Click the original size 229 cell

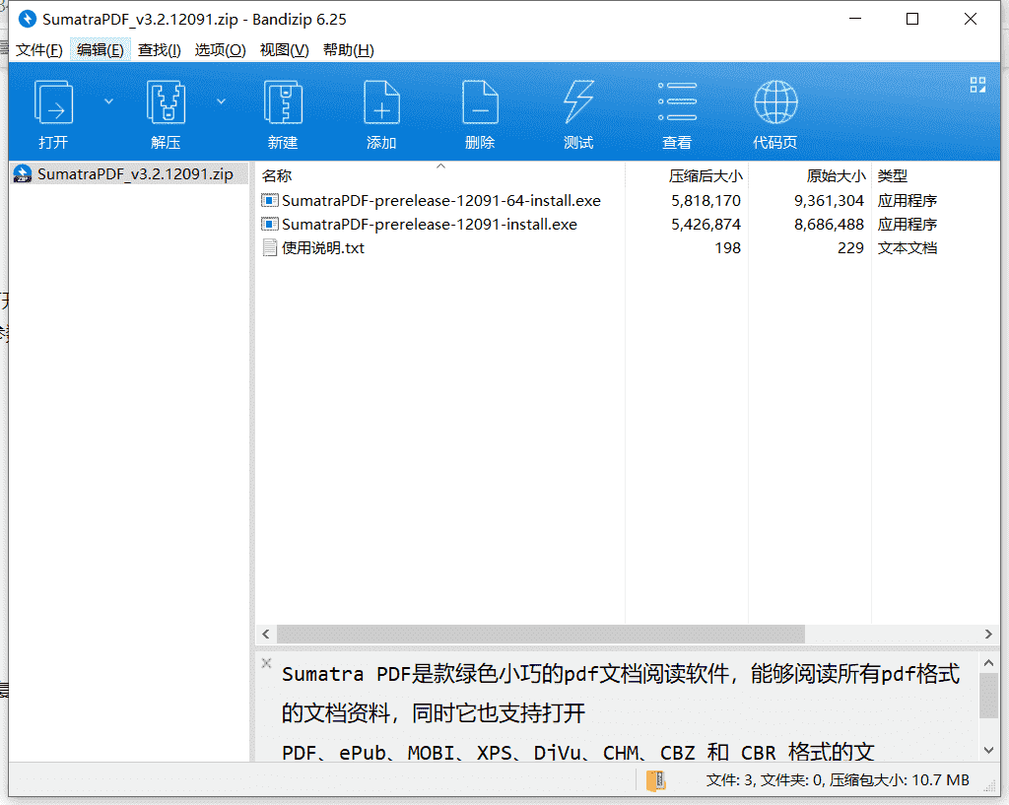850,247
